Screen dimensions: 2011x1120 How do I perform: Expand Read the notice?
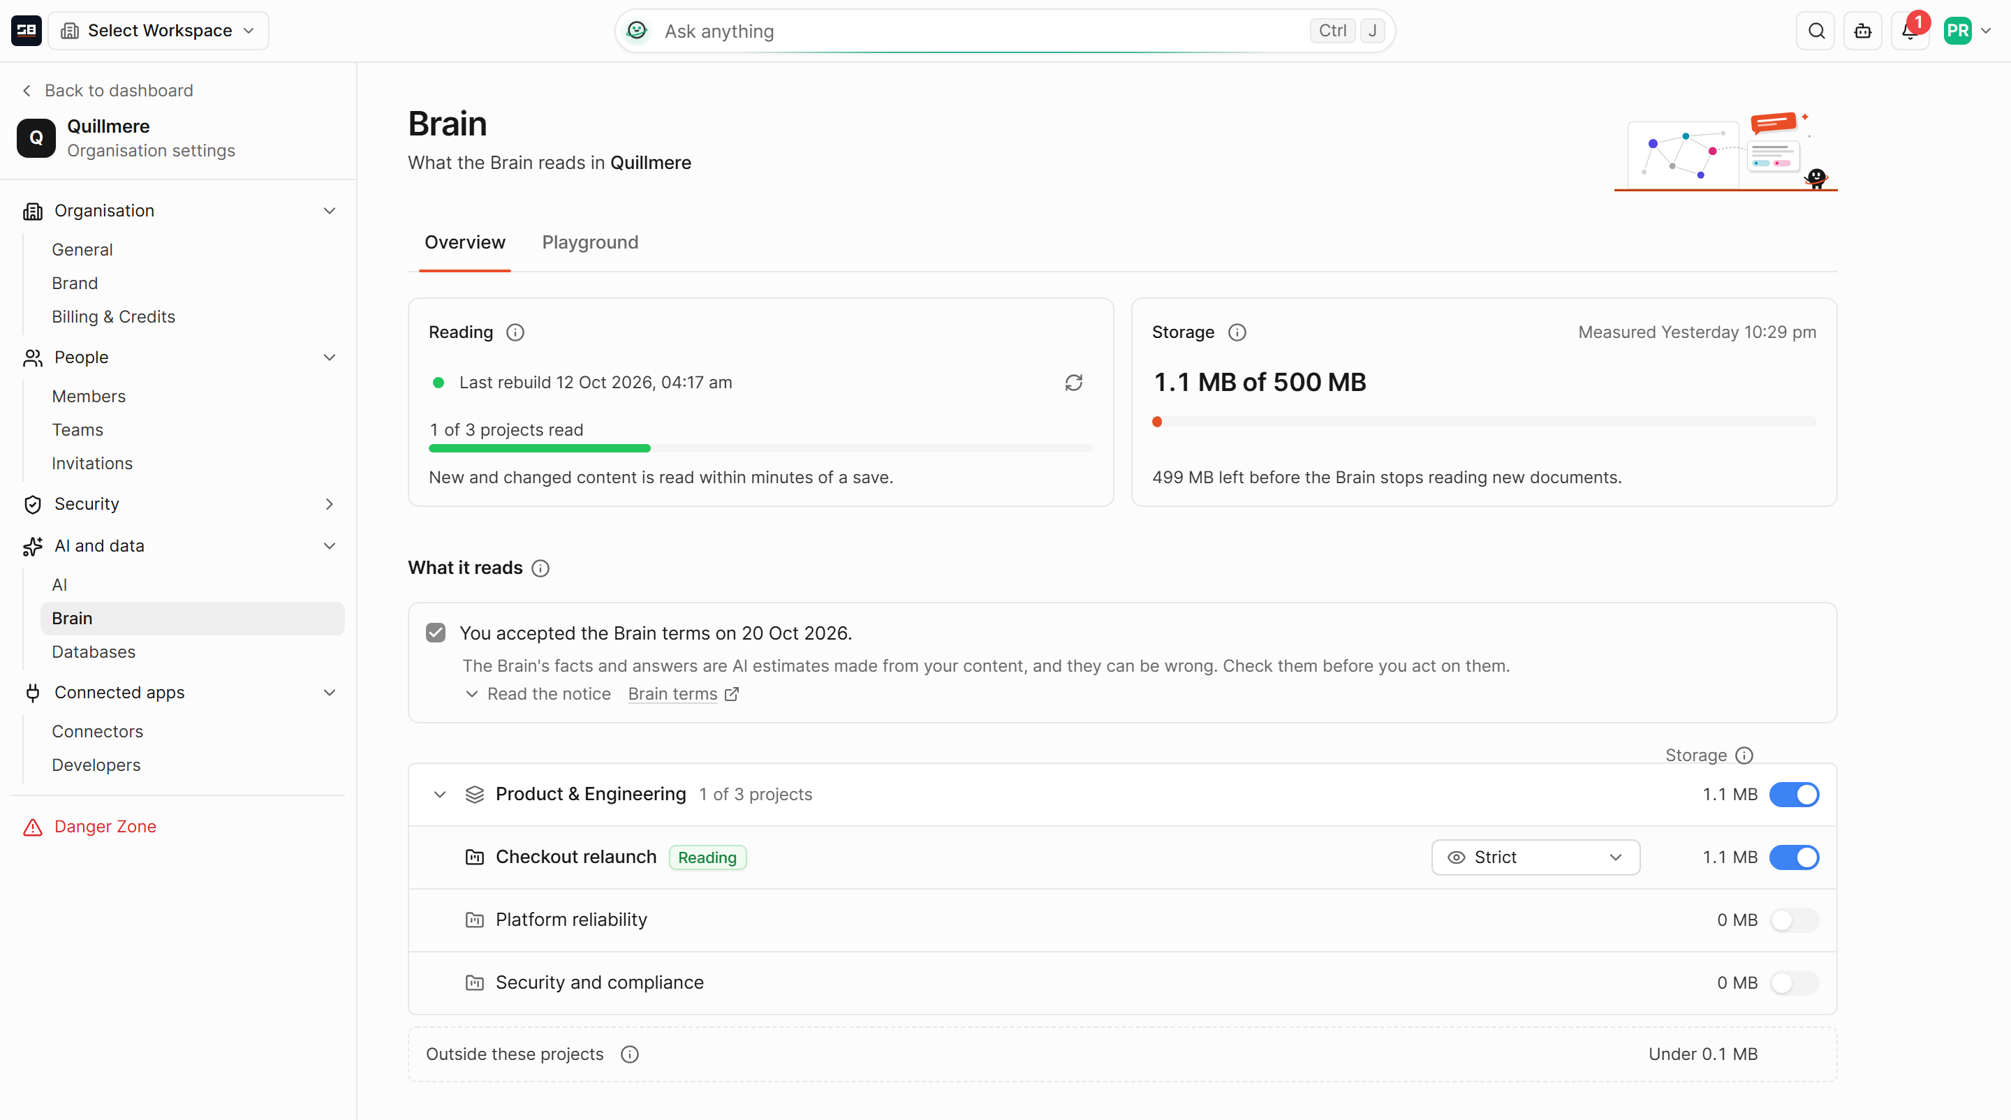(x=538, y=694)
